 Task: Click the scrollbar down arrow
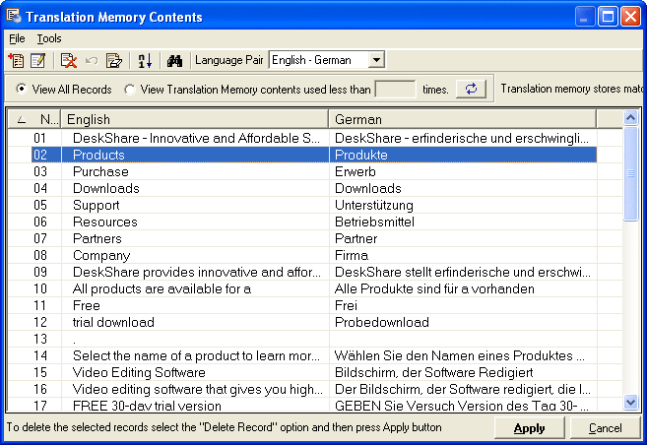[x=630, y=402]
